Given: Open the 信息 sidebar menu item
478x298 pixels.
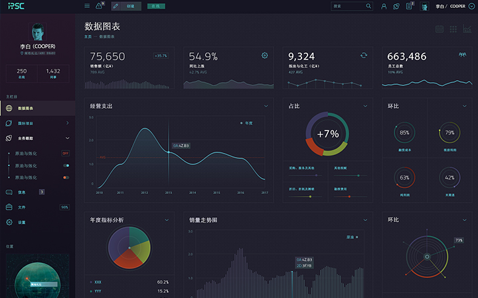Looking at the screenshot, I should click(x=37, y=192).
